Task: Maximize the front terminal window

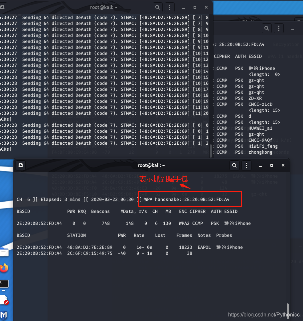Action: click(272, 165)
